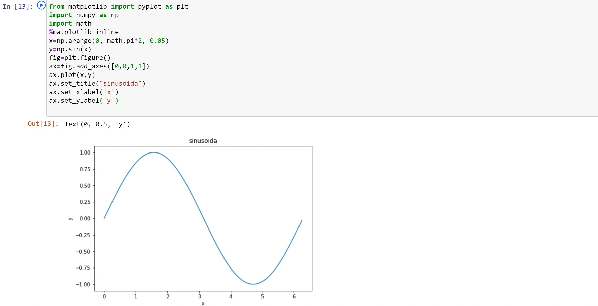Click the ax.set_title("sinusoida") line
The image size is (598, 306).
[x=97, y=83]
